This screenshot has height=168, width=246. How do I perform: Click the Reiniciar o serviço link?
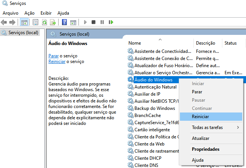pos(57,61)
